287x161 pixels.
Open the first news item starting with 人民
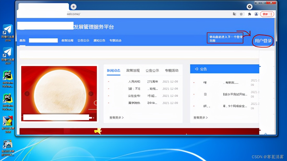143,82
